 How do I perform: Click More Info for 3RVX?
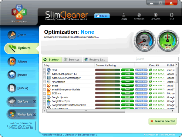141,70
